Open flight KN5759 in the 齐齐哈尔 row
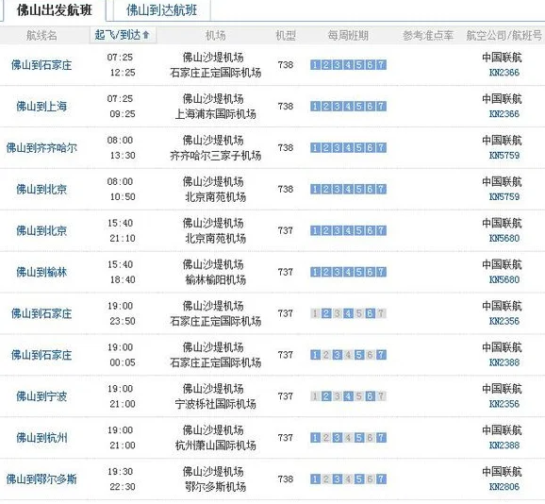Screen dimensions: 545x504 (x=504, y=155)
